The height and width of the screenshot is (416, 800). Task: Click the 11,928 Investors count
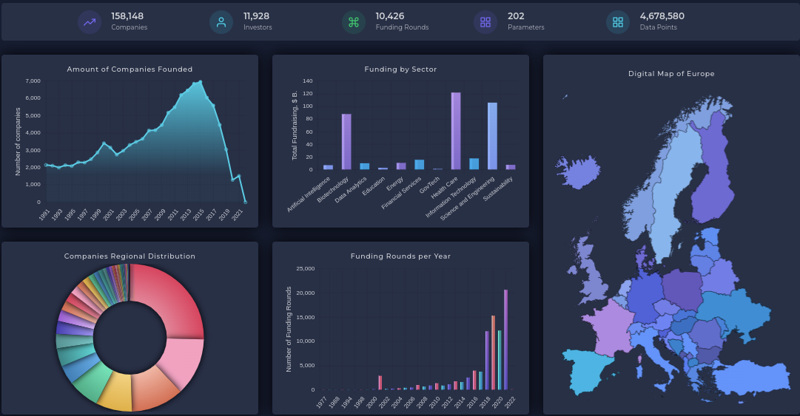pyautogui.click(x=256, y=16)
